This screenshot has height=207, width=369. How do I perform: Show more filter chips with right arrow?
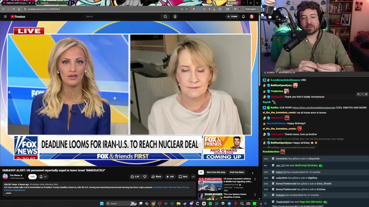pos(253,173)
